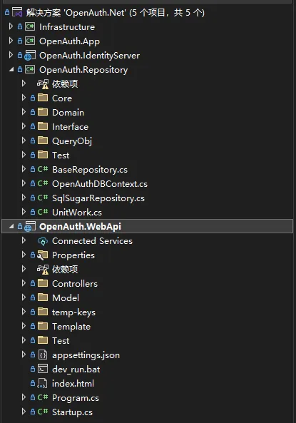Expand the OpenAuth.App project

(11, 41)
